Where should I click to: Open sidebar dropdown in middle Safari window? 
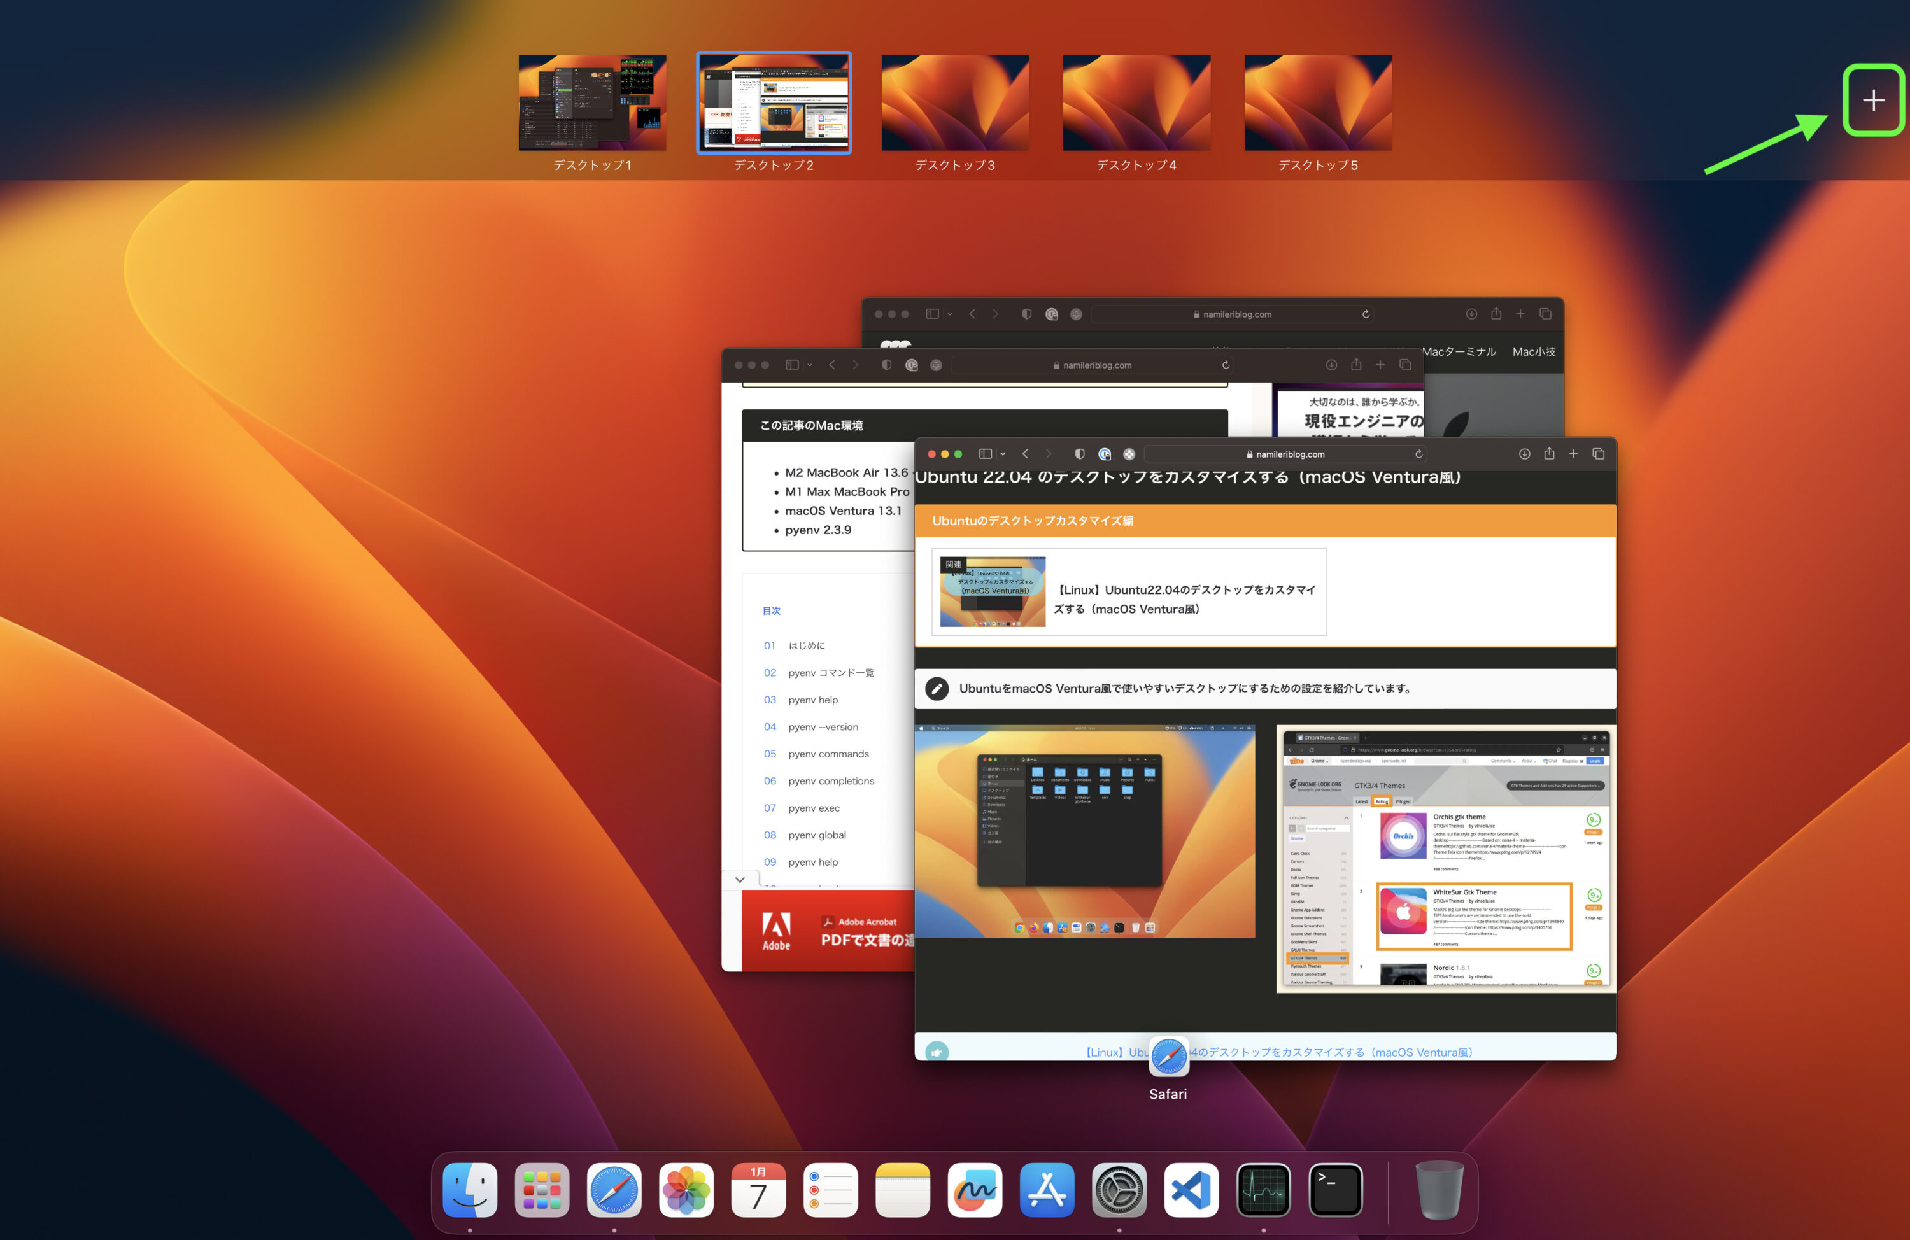coord(810,365)
